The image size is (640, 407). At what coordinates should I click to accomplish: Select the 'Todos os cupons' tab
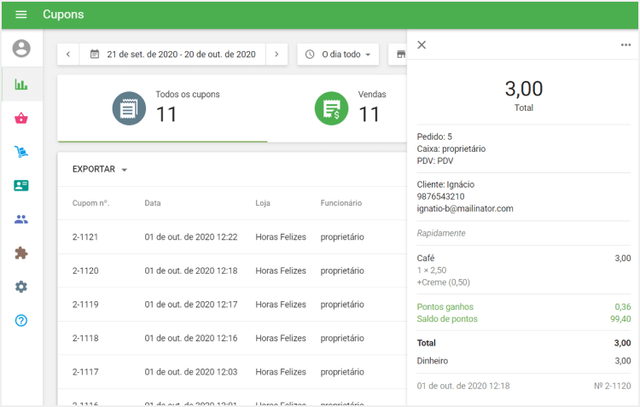[162, 108]
